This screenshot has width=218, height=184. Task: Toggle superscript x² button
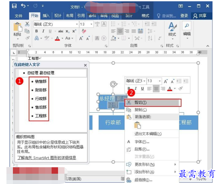point(74,31)
